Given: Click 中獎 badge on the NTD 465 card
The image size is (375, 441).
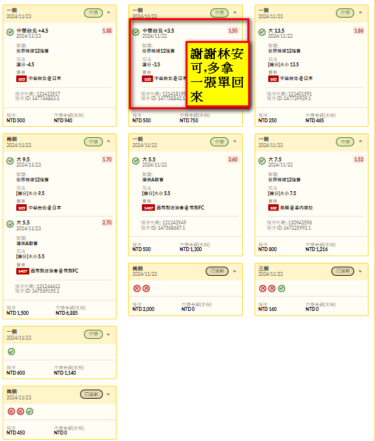Looking at the screenshot, I should point(345,12).
